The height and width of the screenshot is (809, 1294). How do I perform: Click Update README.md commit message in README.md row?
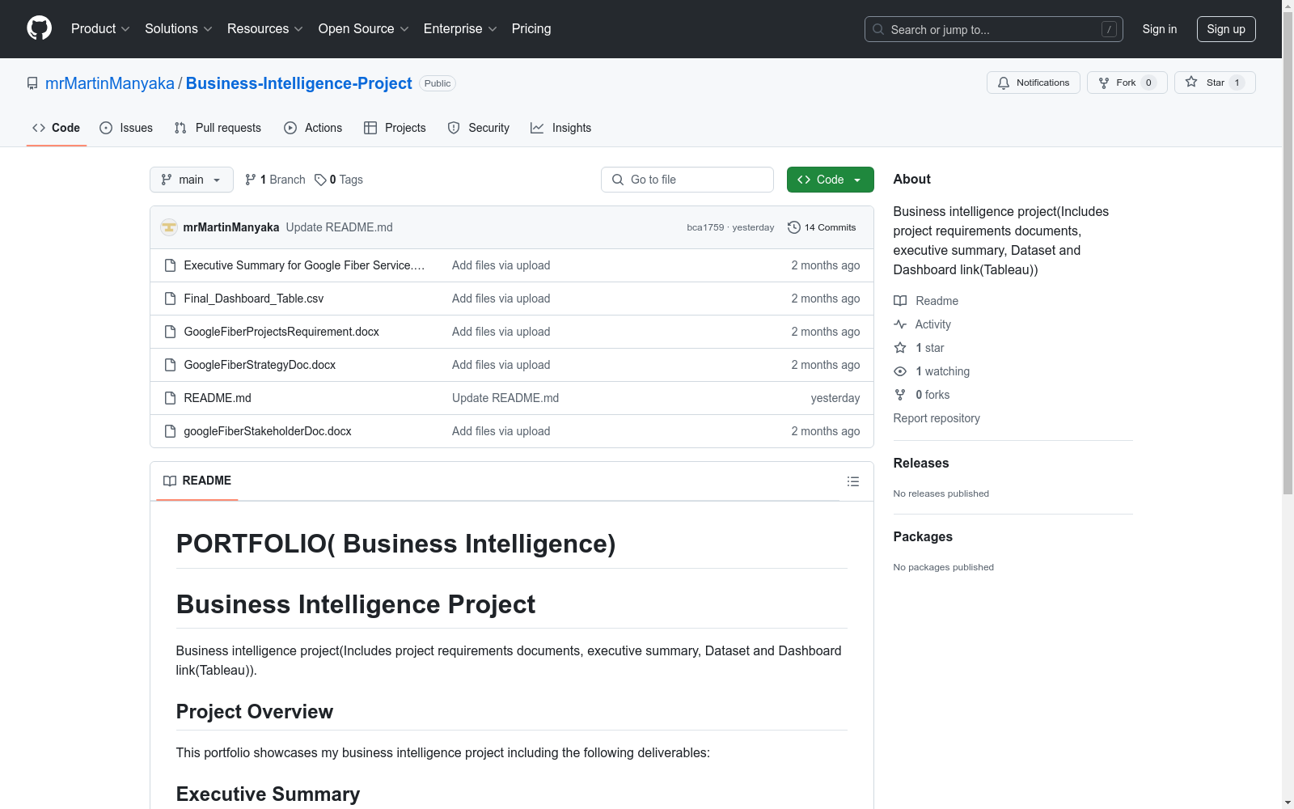[505, 398]
